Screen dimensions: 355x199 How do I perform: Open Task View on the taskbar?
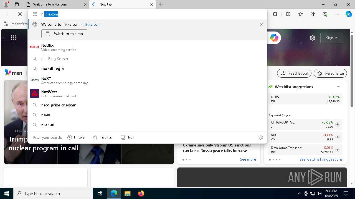coord(100,193)
